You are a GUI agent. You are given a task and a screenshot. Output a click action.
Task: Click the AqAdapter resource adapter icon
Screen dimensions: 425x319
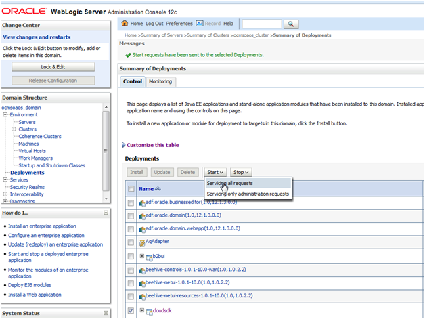click(142, 242)
